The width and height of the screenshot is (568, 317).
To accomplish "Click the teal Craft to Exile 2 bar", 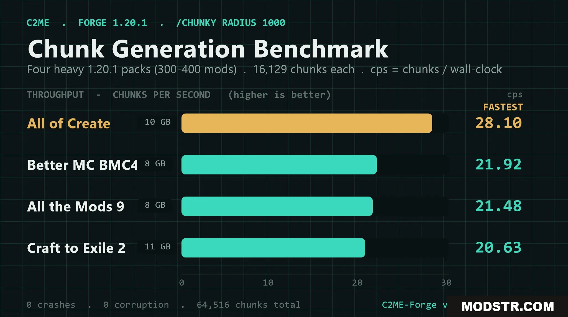I will [273, 248].
